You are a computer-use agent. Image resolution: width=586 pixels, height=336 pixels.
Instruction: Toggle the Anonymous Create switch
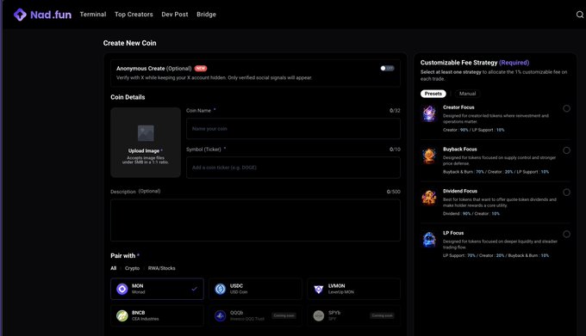coord(387,68)
